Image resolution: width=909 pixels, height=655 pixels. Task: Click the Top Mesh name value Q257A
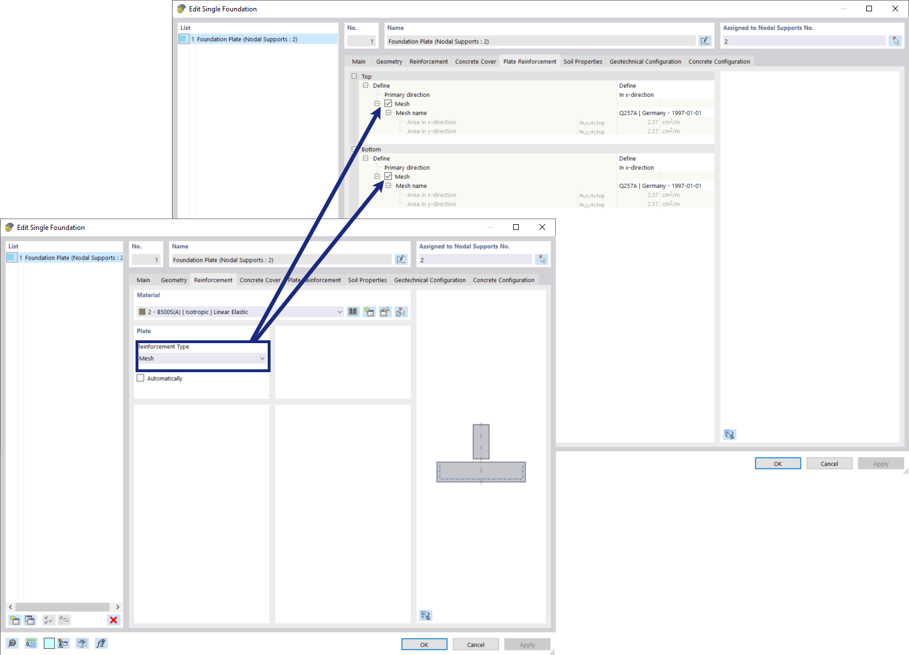[x=660, y=113]
